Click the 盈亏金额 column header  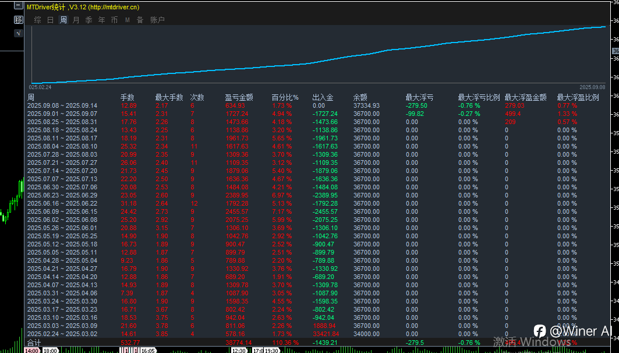coord(239,97)
